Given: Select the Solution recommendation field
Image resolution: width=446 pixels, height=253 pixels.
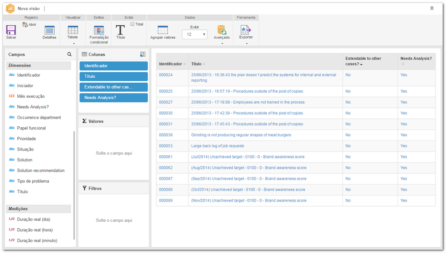Looking at the screenshot, I should click(40, 170).
